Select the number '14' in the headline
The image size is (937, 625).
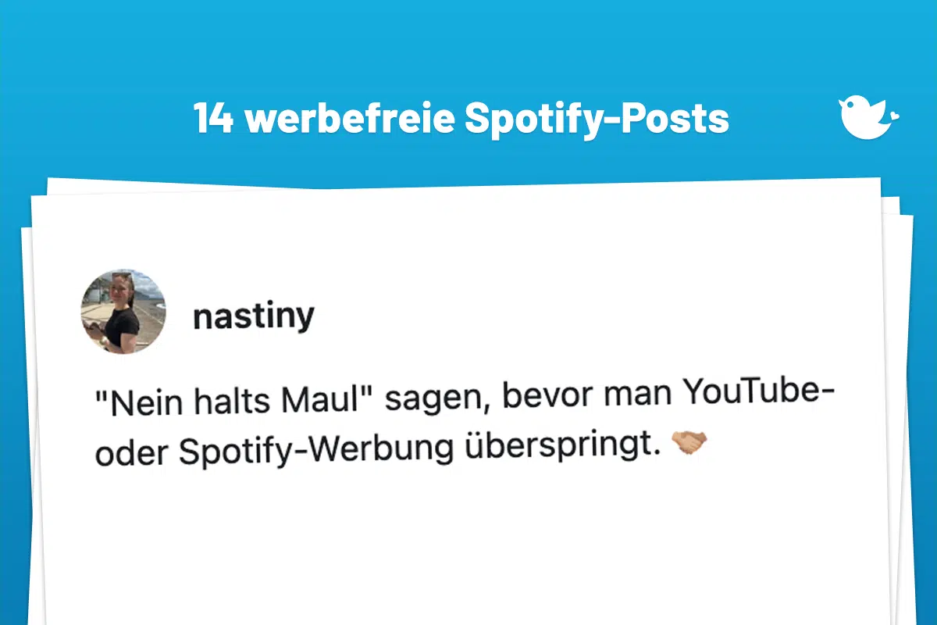pos(213,119)
